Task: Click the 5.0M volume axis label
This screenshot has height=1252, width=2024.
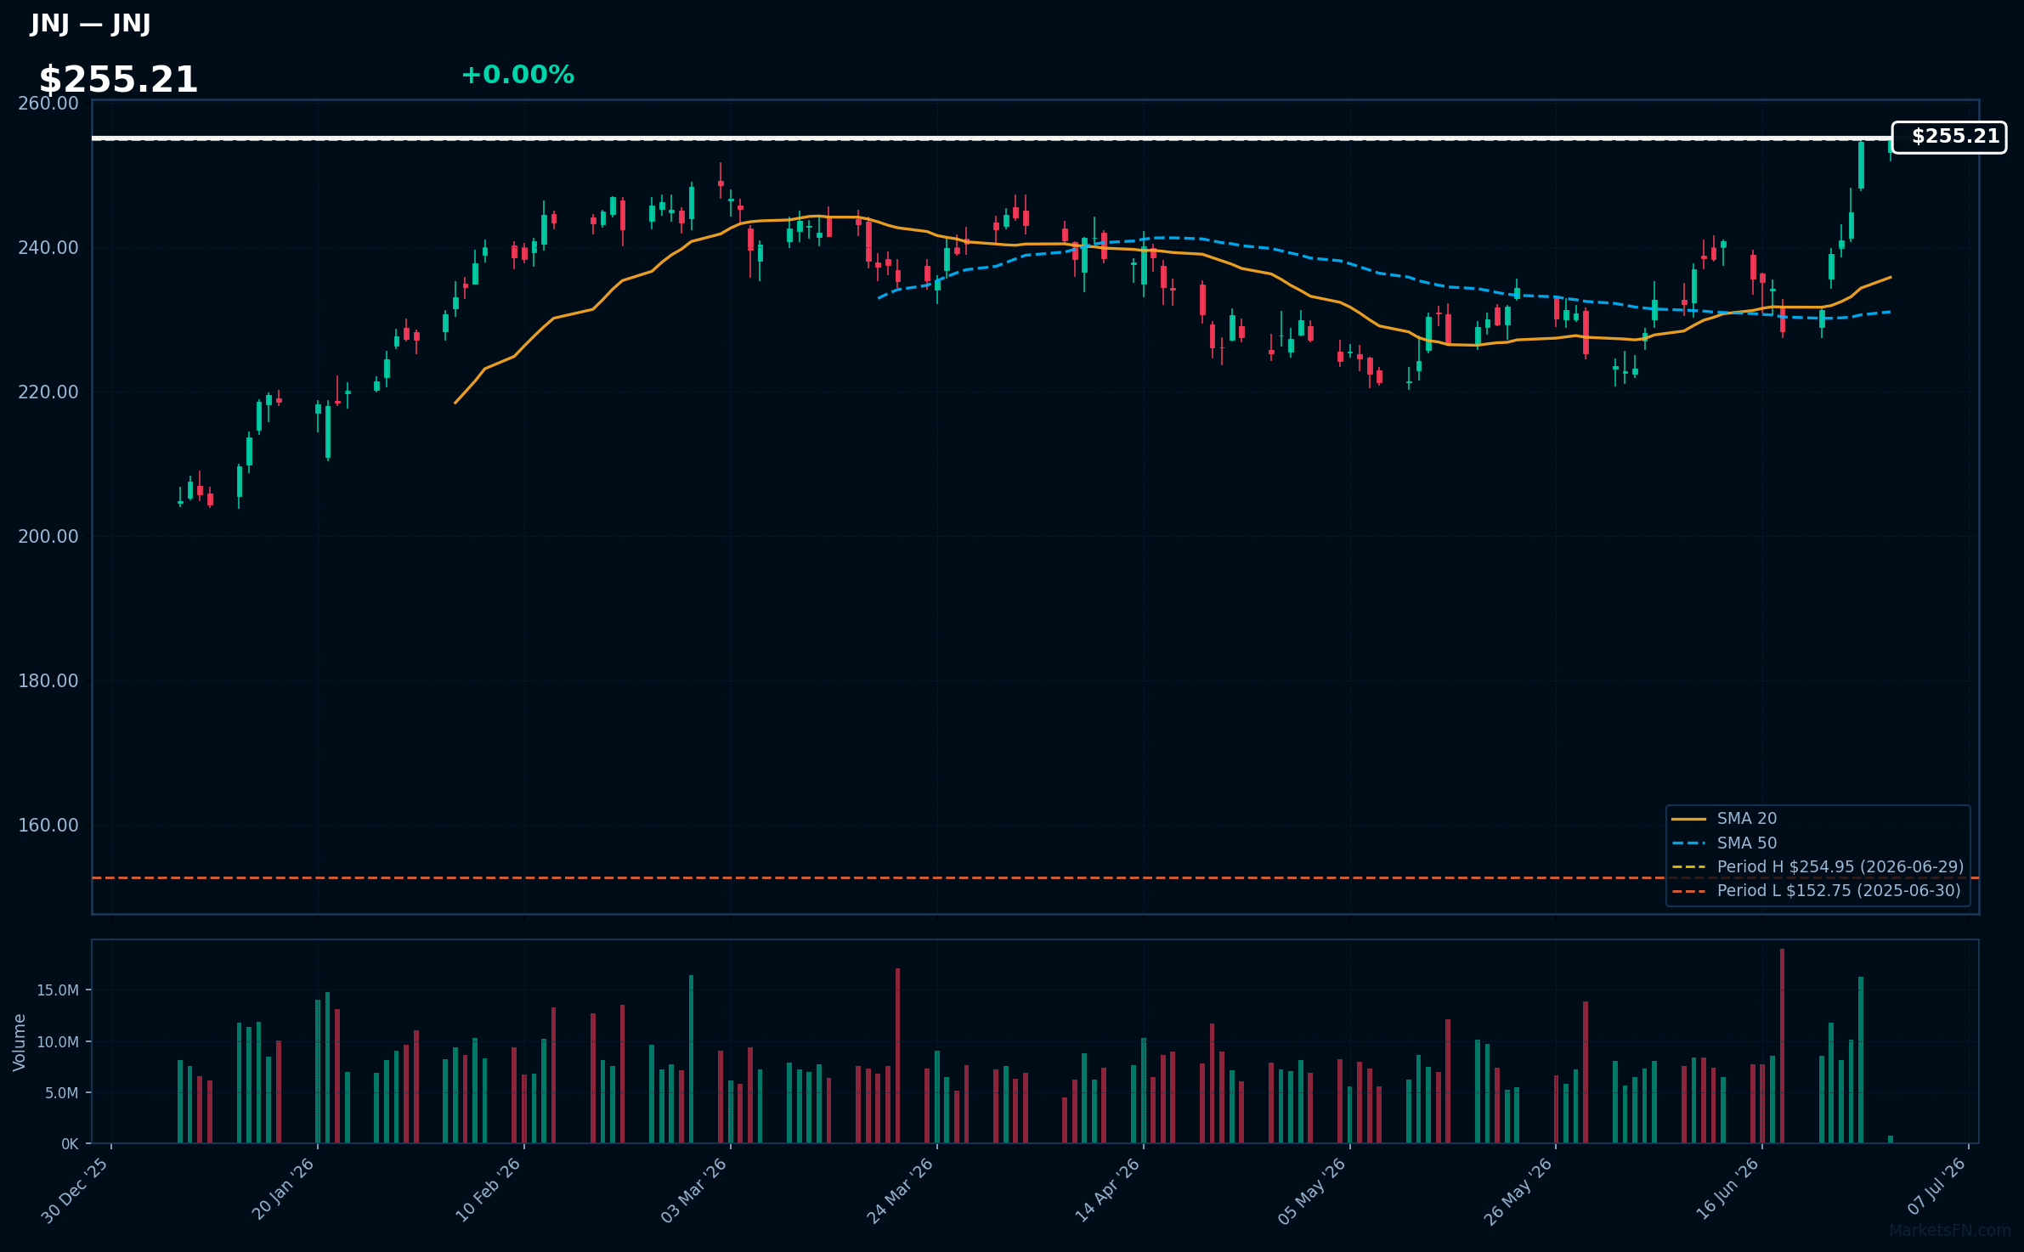Action: point(62,1093)
